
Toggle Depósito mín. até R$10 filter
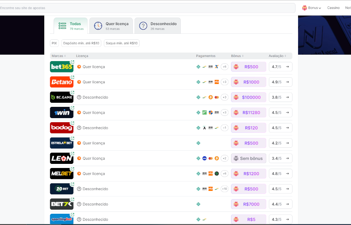(x=81, y=43)
